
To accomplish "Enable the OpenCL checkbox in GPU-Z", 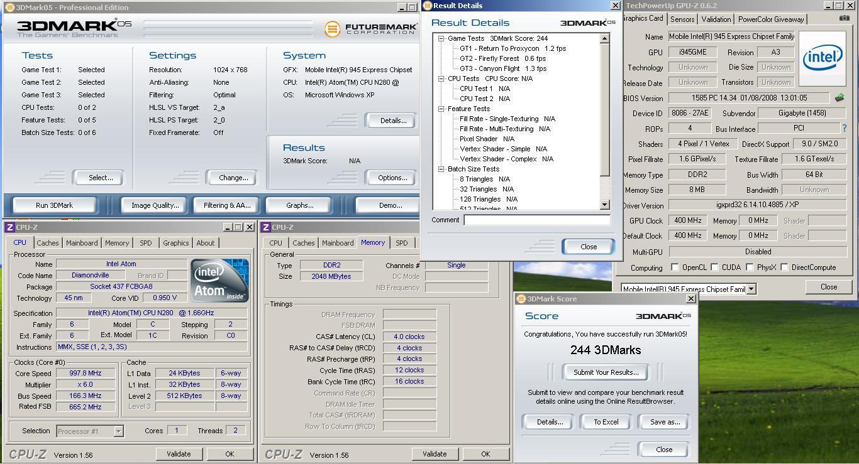I will pyautogui.click(x=675, y=267).
